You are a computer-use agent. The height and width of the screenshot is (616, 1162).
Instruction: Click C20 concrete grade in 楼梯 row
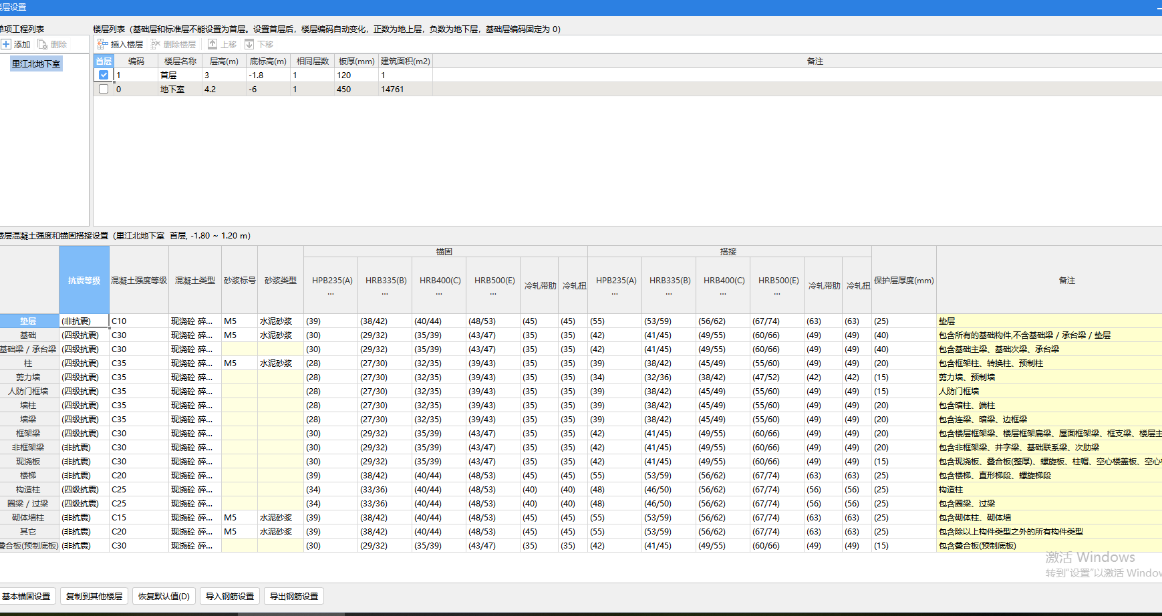139,476
